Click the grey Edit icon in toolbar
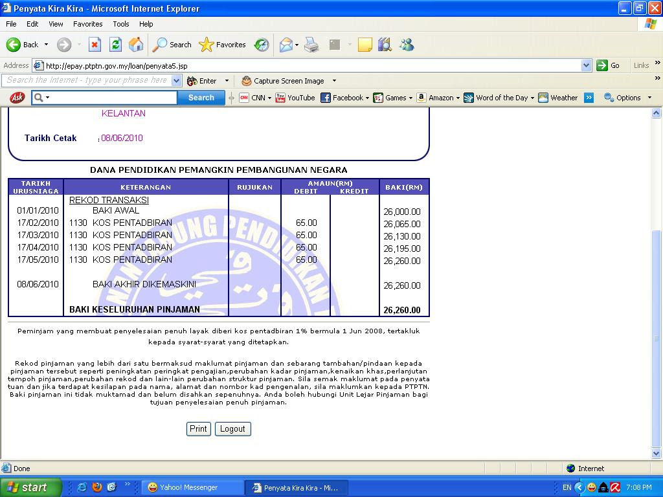Image resolution: width=663 pixels, height=497 pixels. [335, 45]
